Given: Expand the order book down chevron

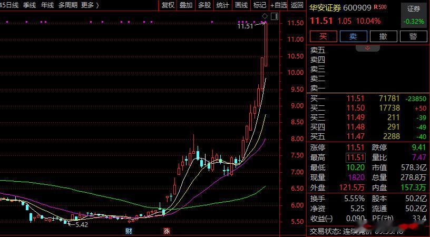Looking at the screenshot, I should pos(367,48).
